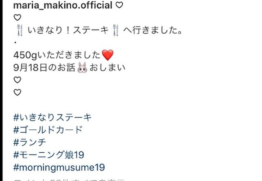Click the おしまい text
The width and height of the screenshot is (262, 181).
[x=107, y=67]
